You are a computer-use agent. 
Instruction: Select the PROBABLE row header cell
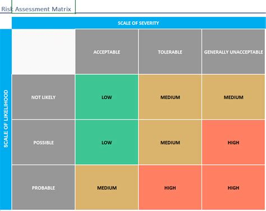pyautogui.click(x=43, y=187)
